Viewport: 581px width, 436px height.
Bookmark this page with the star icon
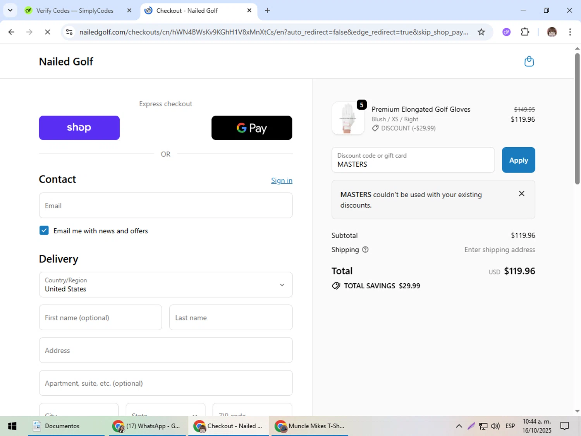(481, 32)
